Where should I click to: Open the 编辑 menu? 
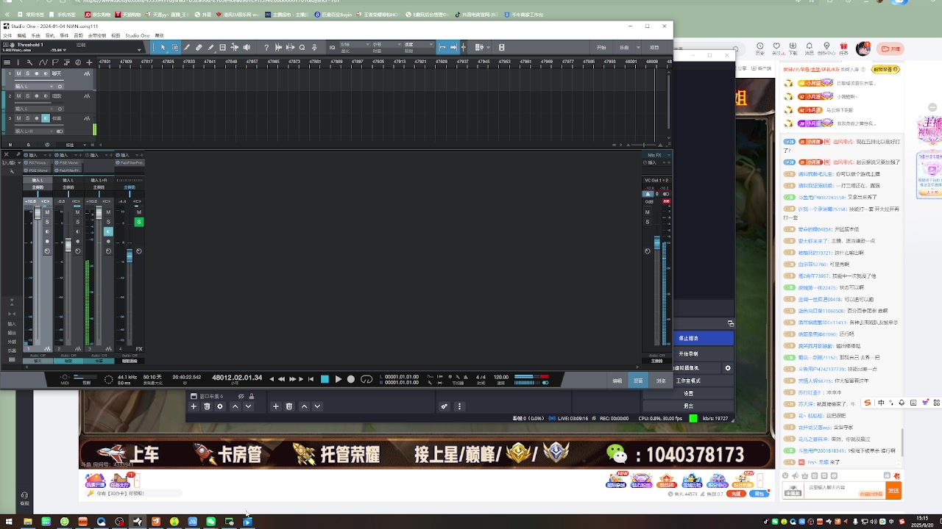pyautogui.click(x=21, y=35)
